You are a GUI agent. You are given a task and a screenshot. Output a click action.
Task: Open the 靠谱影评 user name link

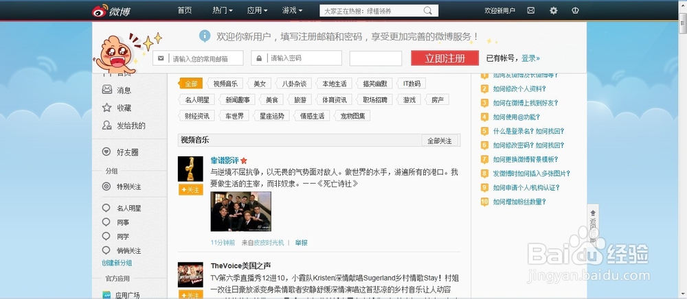[225, 160]
